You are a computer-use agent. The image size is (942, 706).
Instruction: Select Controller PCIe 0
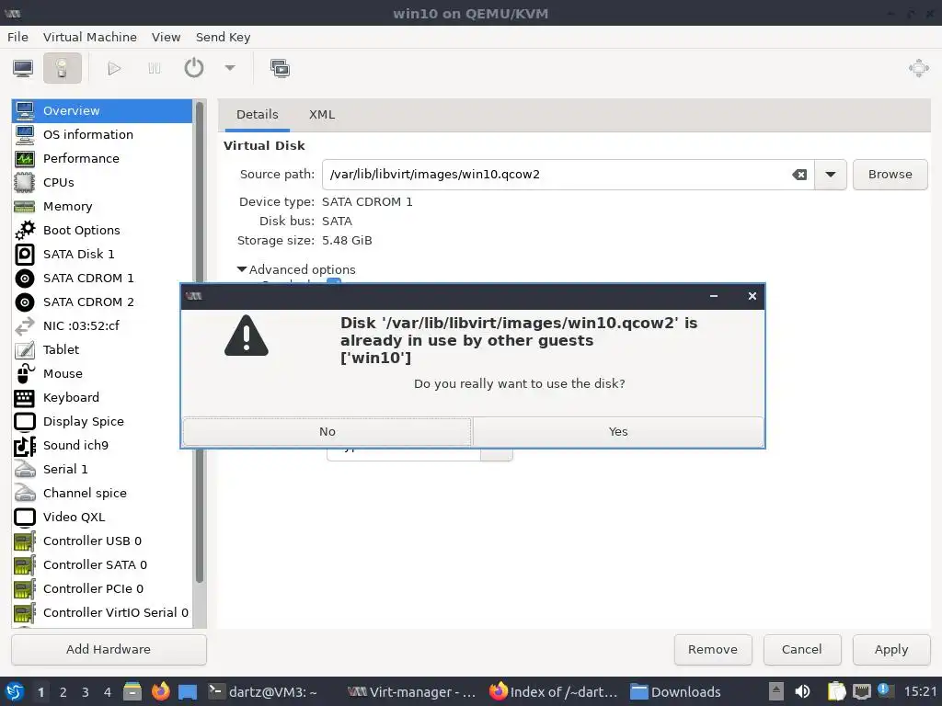point(102,589)
